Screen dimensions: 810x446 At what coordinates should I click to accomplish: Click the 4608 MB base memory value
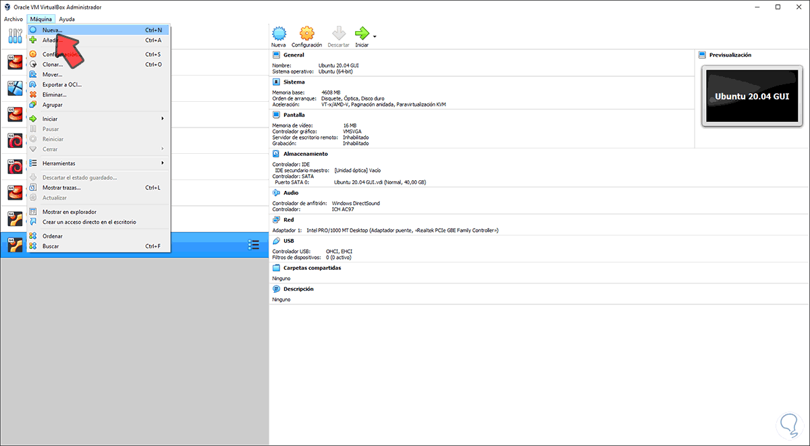coord(329,92)
